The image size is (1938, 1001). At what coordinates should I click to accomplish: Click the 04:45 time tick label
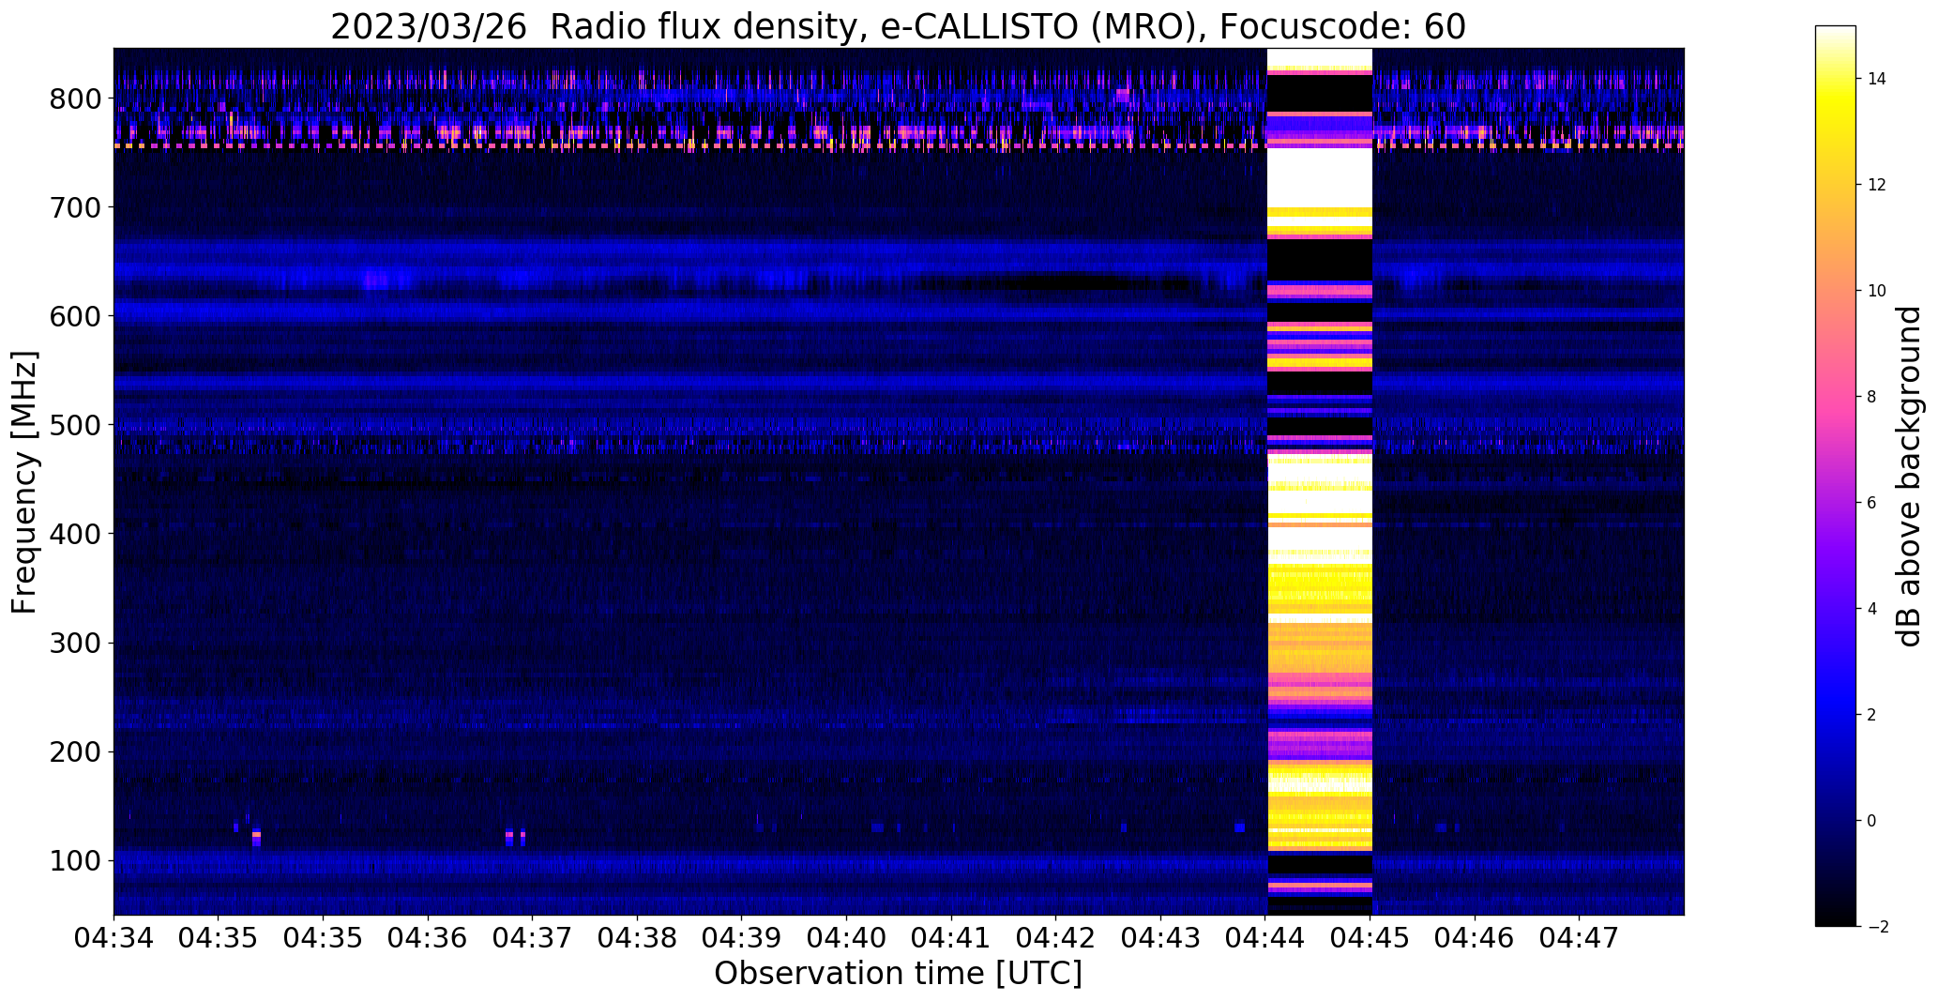pos(1370,937)
